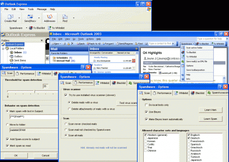Click Learn Spam button
Viewport: 229px width, 162px height.
[210, 119]
